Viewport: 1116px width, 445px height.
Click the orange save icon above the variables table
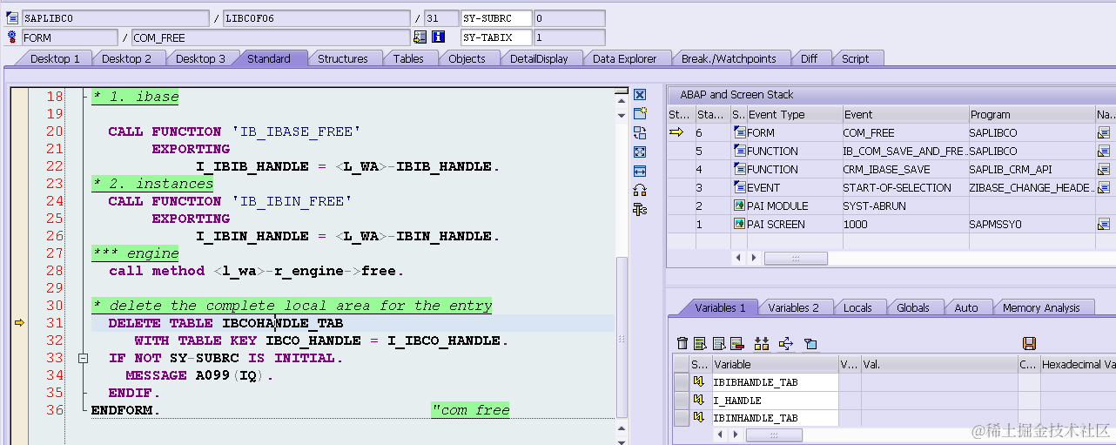1029,343
